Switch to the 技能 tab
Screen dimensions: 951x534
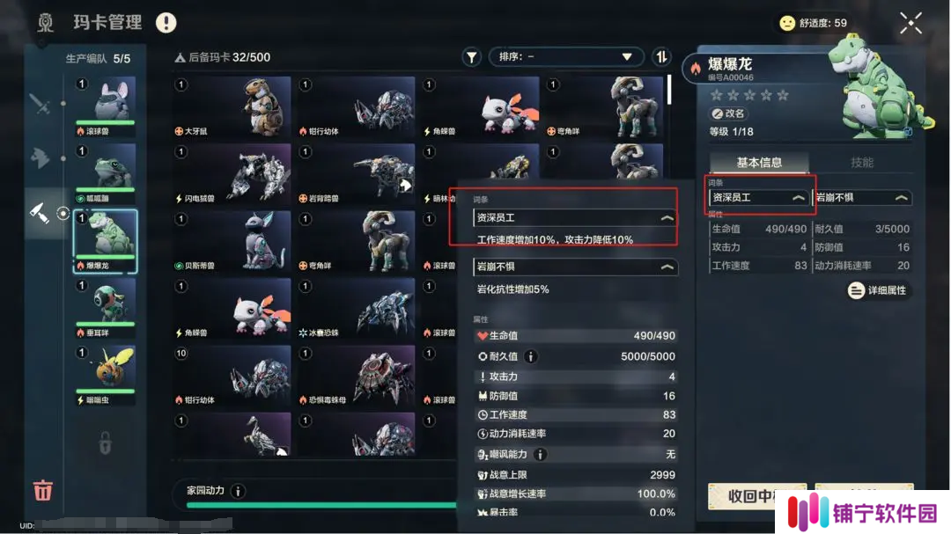point(861,163)
